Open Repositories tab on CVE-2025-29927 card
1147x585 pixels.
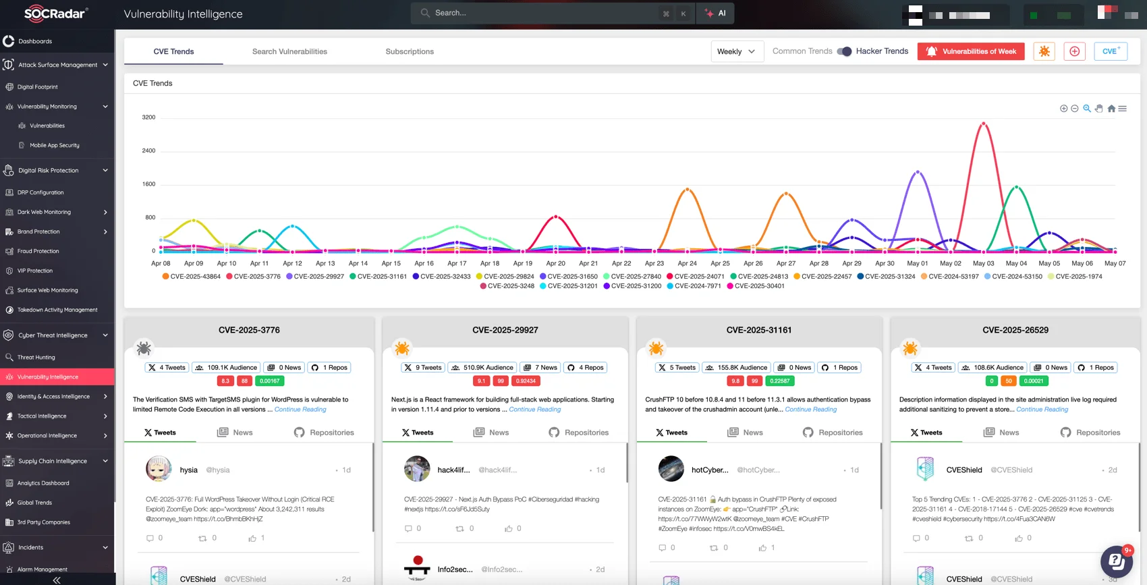click(579, 433)
